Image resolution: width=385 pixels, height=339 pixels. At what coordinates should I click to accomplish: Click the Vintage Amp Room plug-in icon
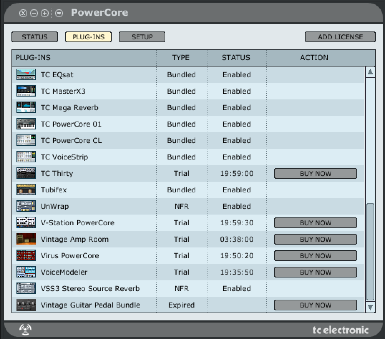tap(26, 239)
